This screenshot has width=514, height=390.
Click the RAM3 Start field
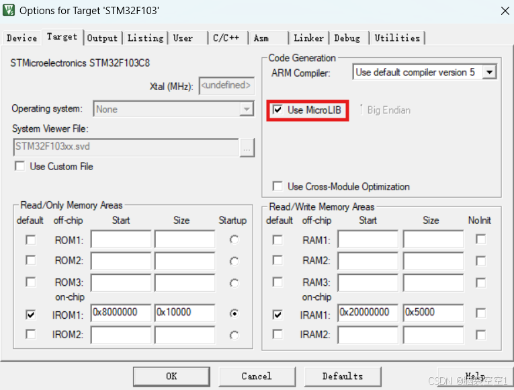pos(368,282)
